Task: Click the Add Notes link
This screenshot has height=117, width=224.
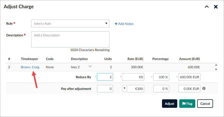Action: coord(124,24)
